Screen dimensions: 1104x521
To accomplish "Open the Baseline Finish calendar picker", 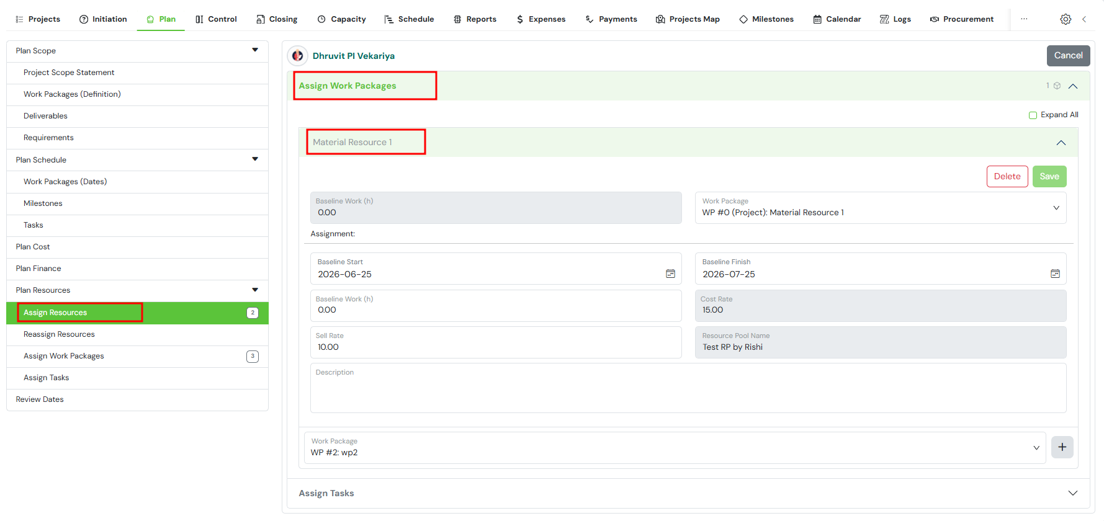I will (1055, 274).
